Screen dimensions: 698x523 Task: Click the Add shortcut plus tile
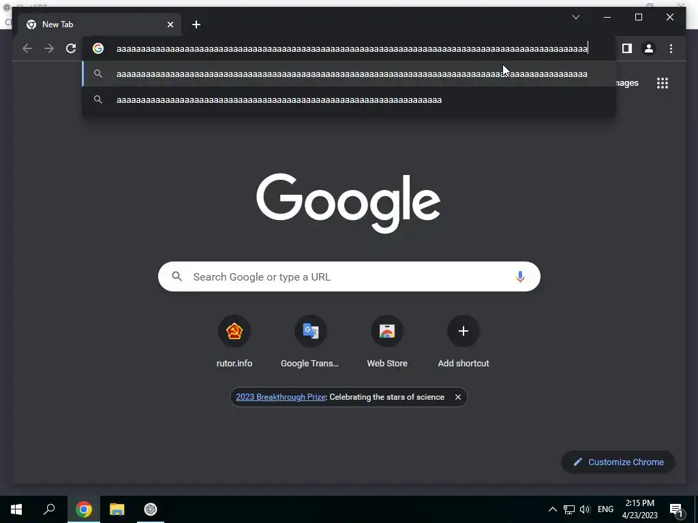click(x=464, y=331)
